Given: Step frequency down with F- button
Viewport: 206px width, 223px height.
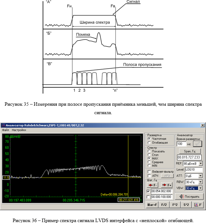Looking at the screenshot, I should (x=152, y=185).
